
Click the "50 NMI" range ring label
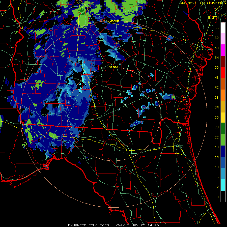tap(113, 67)
